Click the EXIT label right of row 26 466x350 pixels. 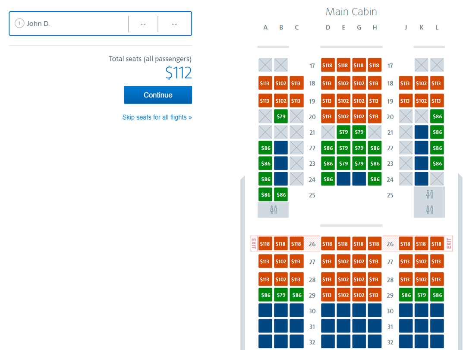tap(449, 243)
